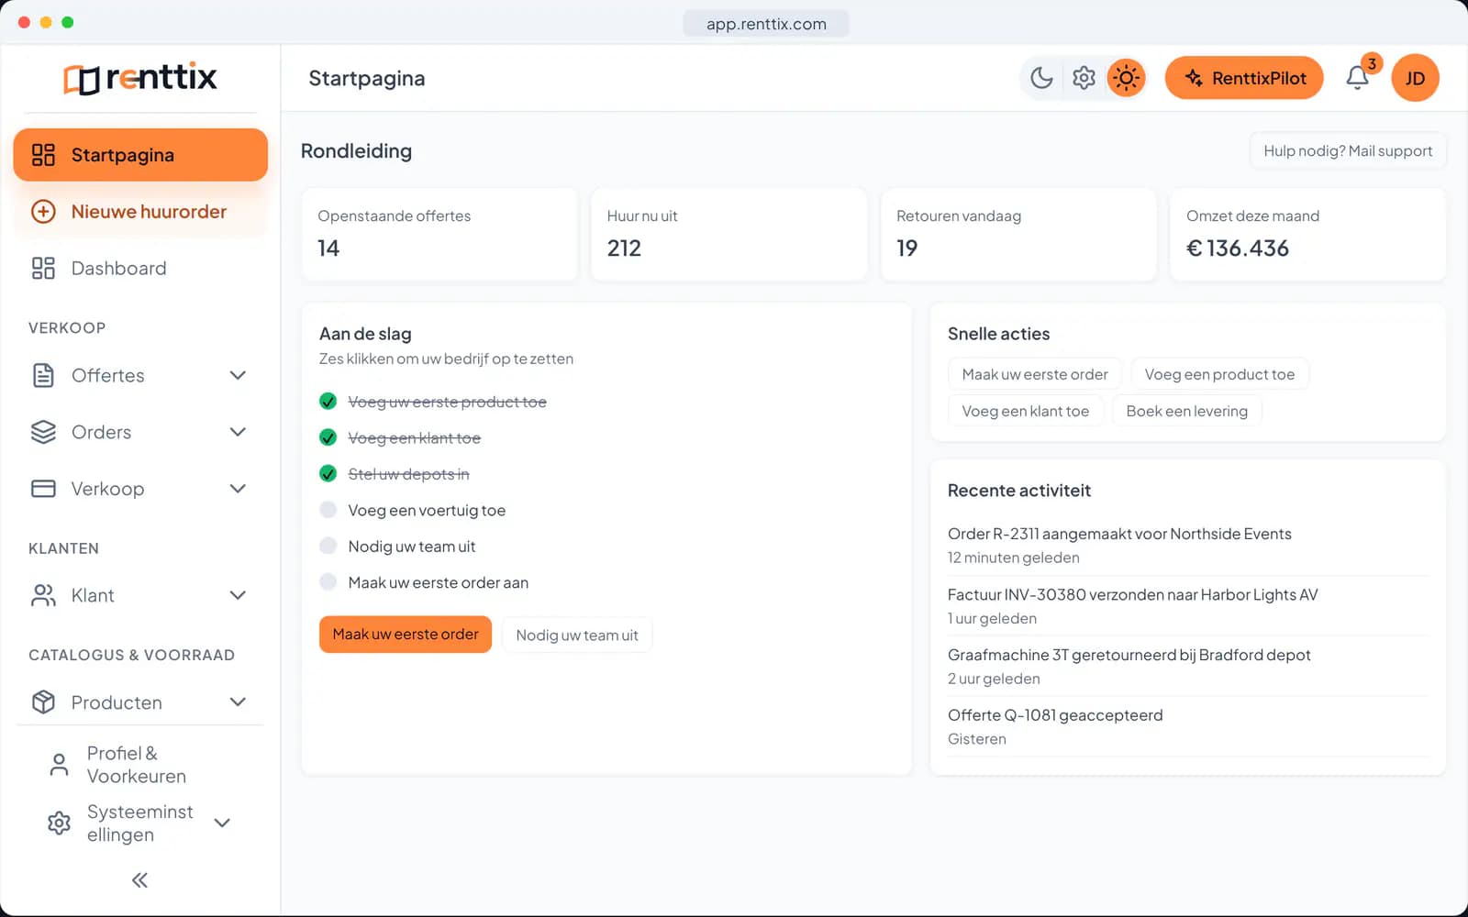Check 'Nodig uw team uit' circle

pyautogui.click(x=328, y=546)
